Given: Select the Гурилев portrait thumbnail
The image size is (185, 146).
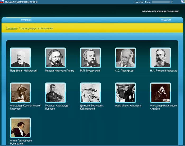Looking at the screenshot, I should click(55, 93).
